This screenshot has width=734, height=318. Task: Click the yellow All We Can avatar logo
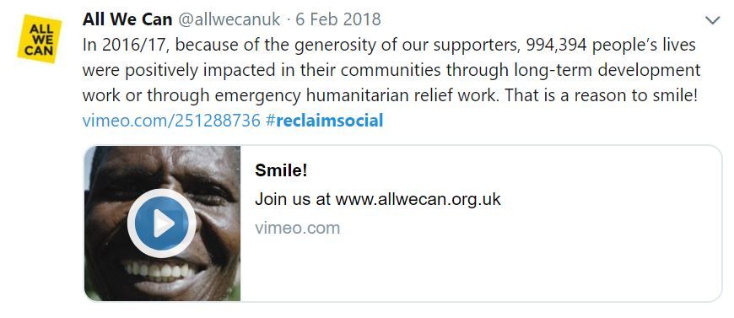40,39
